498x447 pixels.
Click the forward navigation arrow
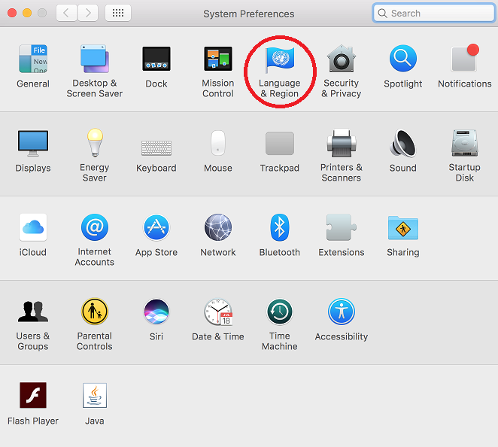point(88,13)
